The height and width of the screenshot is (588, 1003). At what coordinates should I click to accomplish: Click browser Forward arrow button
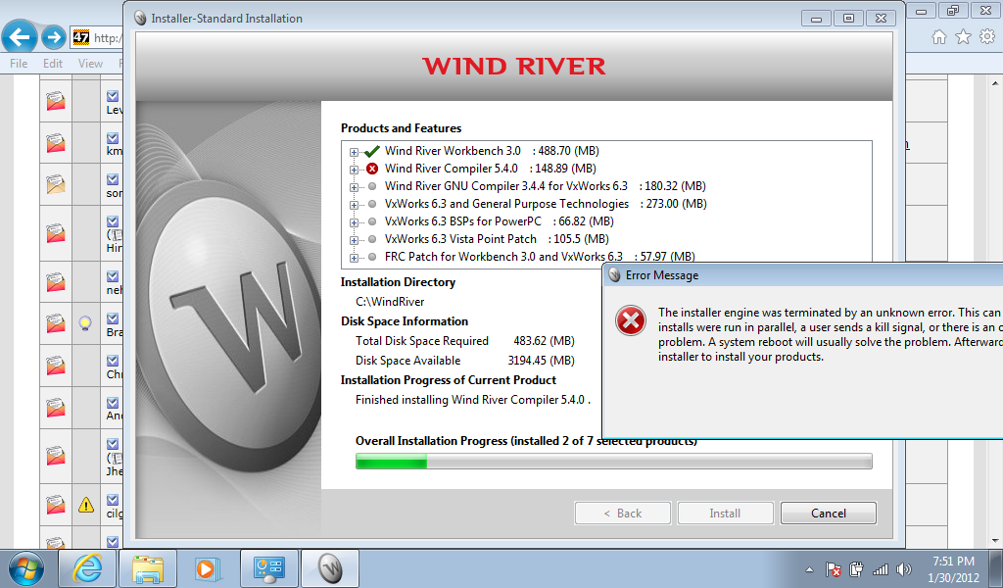(54, 37)
